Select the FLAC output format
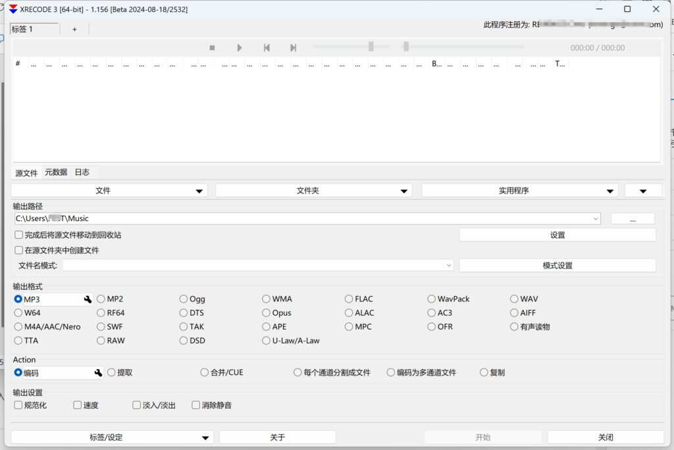674x450 pixels. pos(349,299)
